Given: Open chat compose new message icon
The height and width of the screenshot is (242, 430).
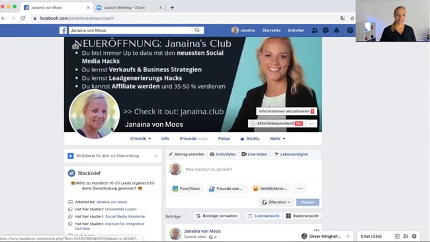Looking at the screenshot, I should [397, 236].
